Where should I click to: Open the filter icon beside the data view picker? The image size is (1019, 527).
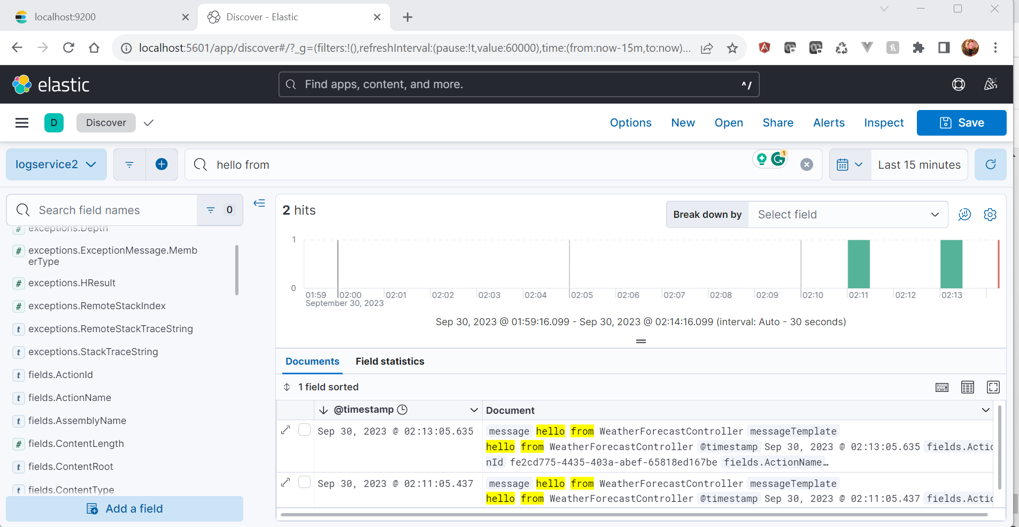point(129,164)
